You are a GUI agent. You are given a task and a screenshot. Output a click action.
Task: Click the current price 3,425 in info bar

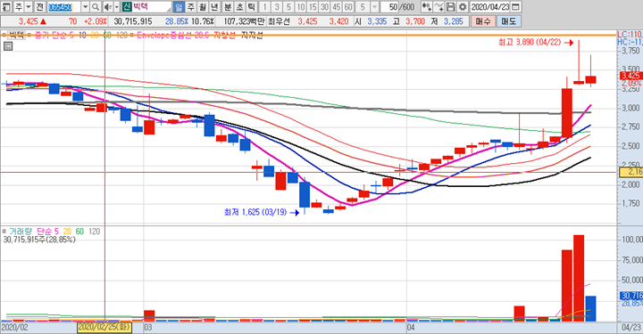coord(29,21)
